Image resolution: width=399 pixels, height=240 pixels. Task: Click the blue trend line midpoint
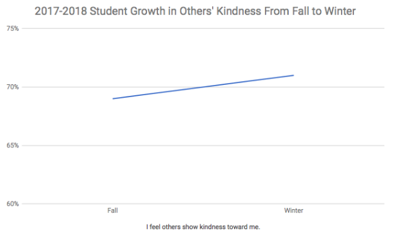coord(203,87)
